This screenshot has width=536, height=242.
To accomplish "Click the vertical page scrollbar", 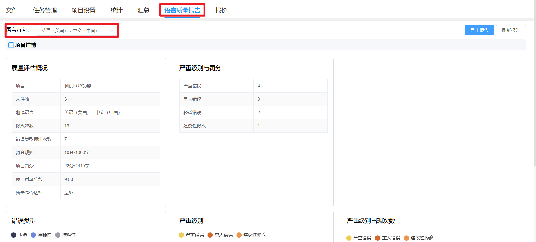I will tap(534, 83).
